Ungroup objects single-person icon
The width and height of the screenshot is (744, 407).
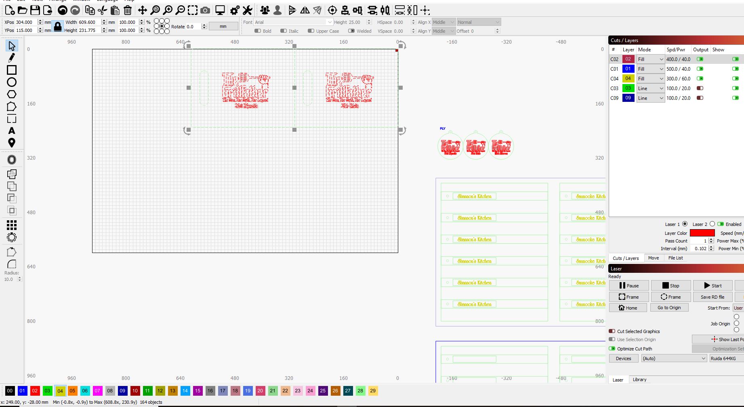tap(277, 10)
